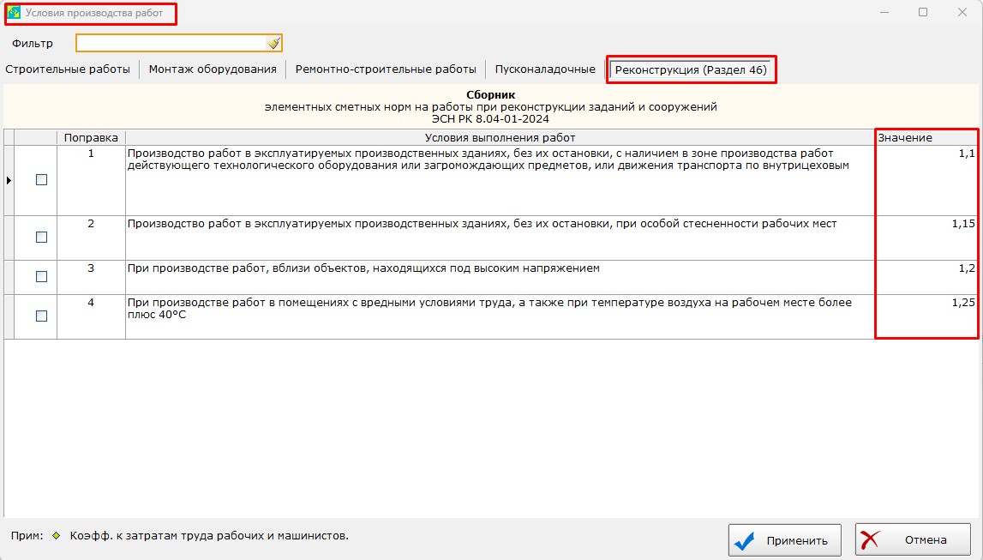
Task: Select checkbox for harmful conditions row 4
Action: click(41, 316)
